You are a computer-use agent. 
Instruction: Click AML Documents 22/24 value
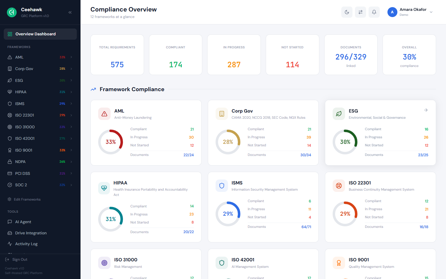point(189,155)
